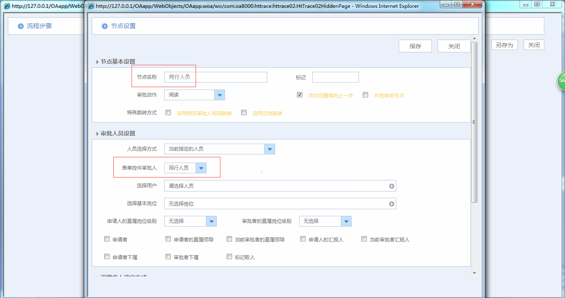Screen dimensions: 565x298
Task: Click the plus icon in 选择用户 field
Action: [x=391, y=186]
